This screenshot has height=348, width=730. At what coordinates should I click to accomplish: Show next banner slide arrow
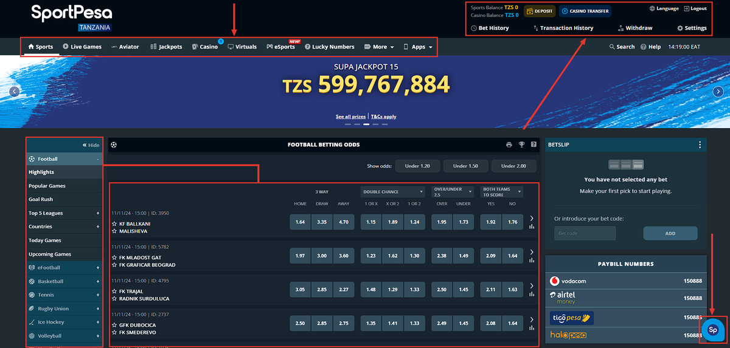(x=718, y=92)
